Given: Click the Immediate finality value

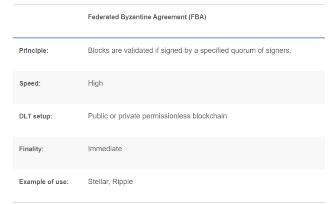Looking at the screenshot, I should pos(105,149).
